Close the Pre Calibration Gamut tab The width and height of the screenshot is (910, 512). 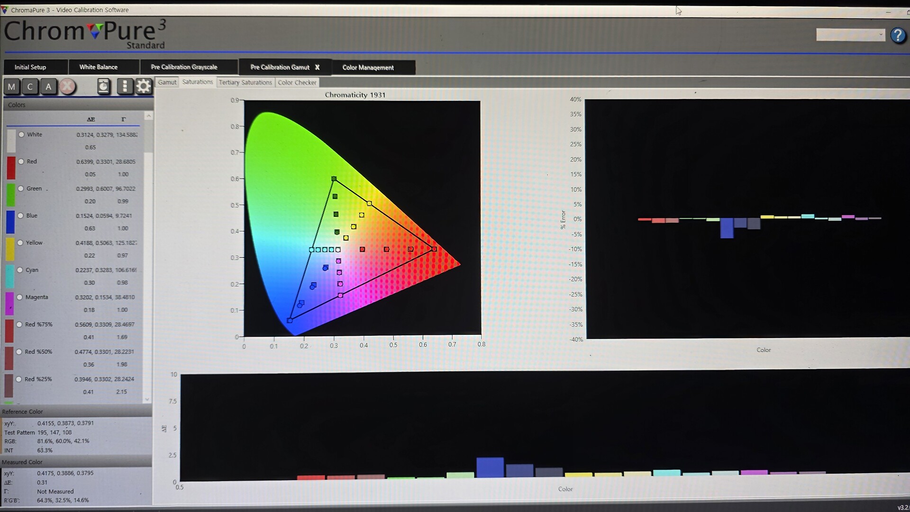(317, 67)
